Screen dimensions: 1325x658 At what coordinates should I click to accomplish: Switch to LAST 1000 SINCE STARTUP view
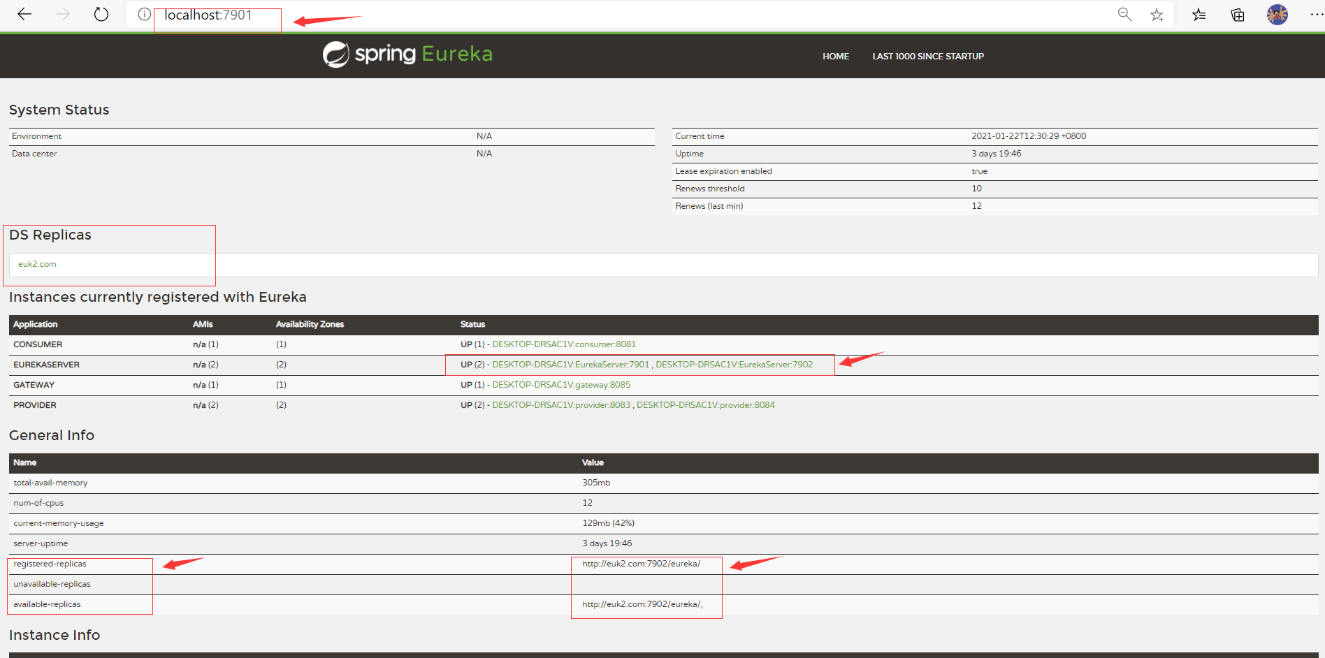pos(927,56)
